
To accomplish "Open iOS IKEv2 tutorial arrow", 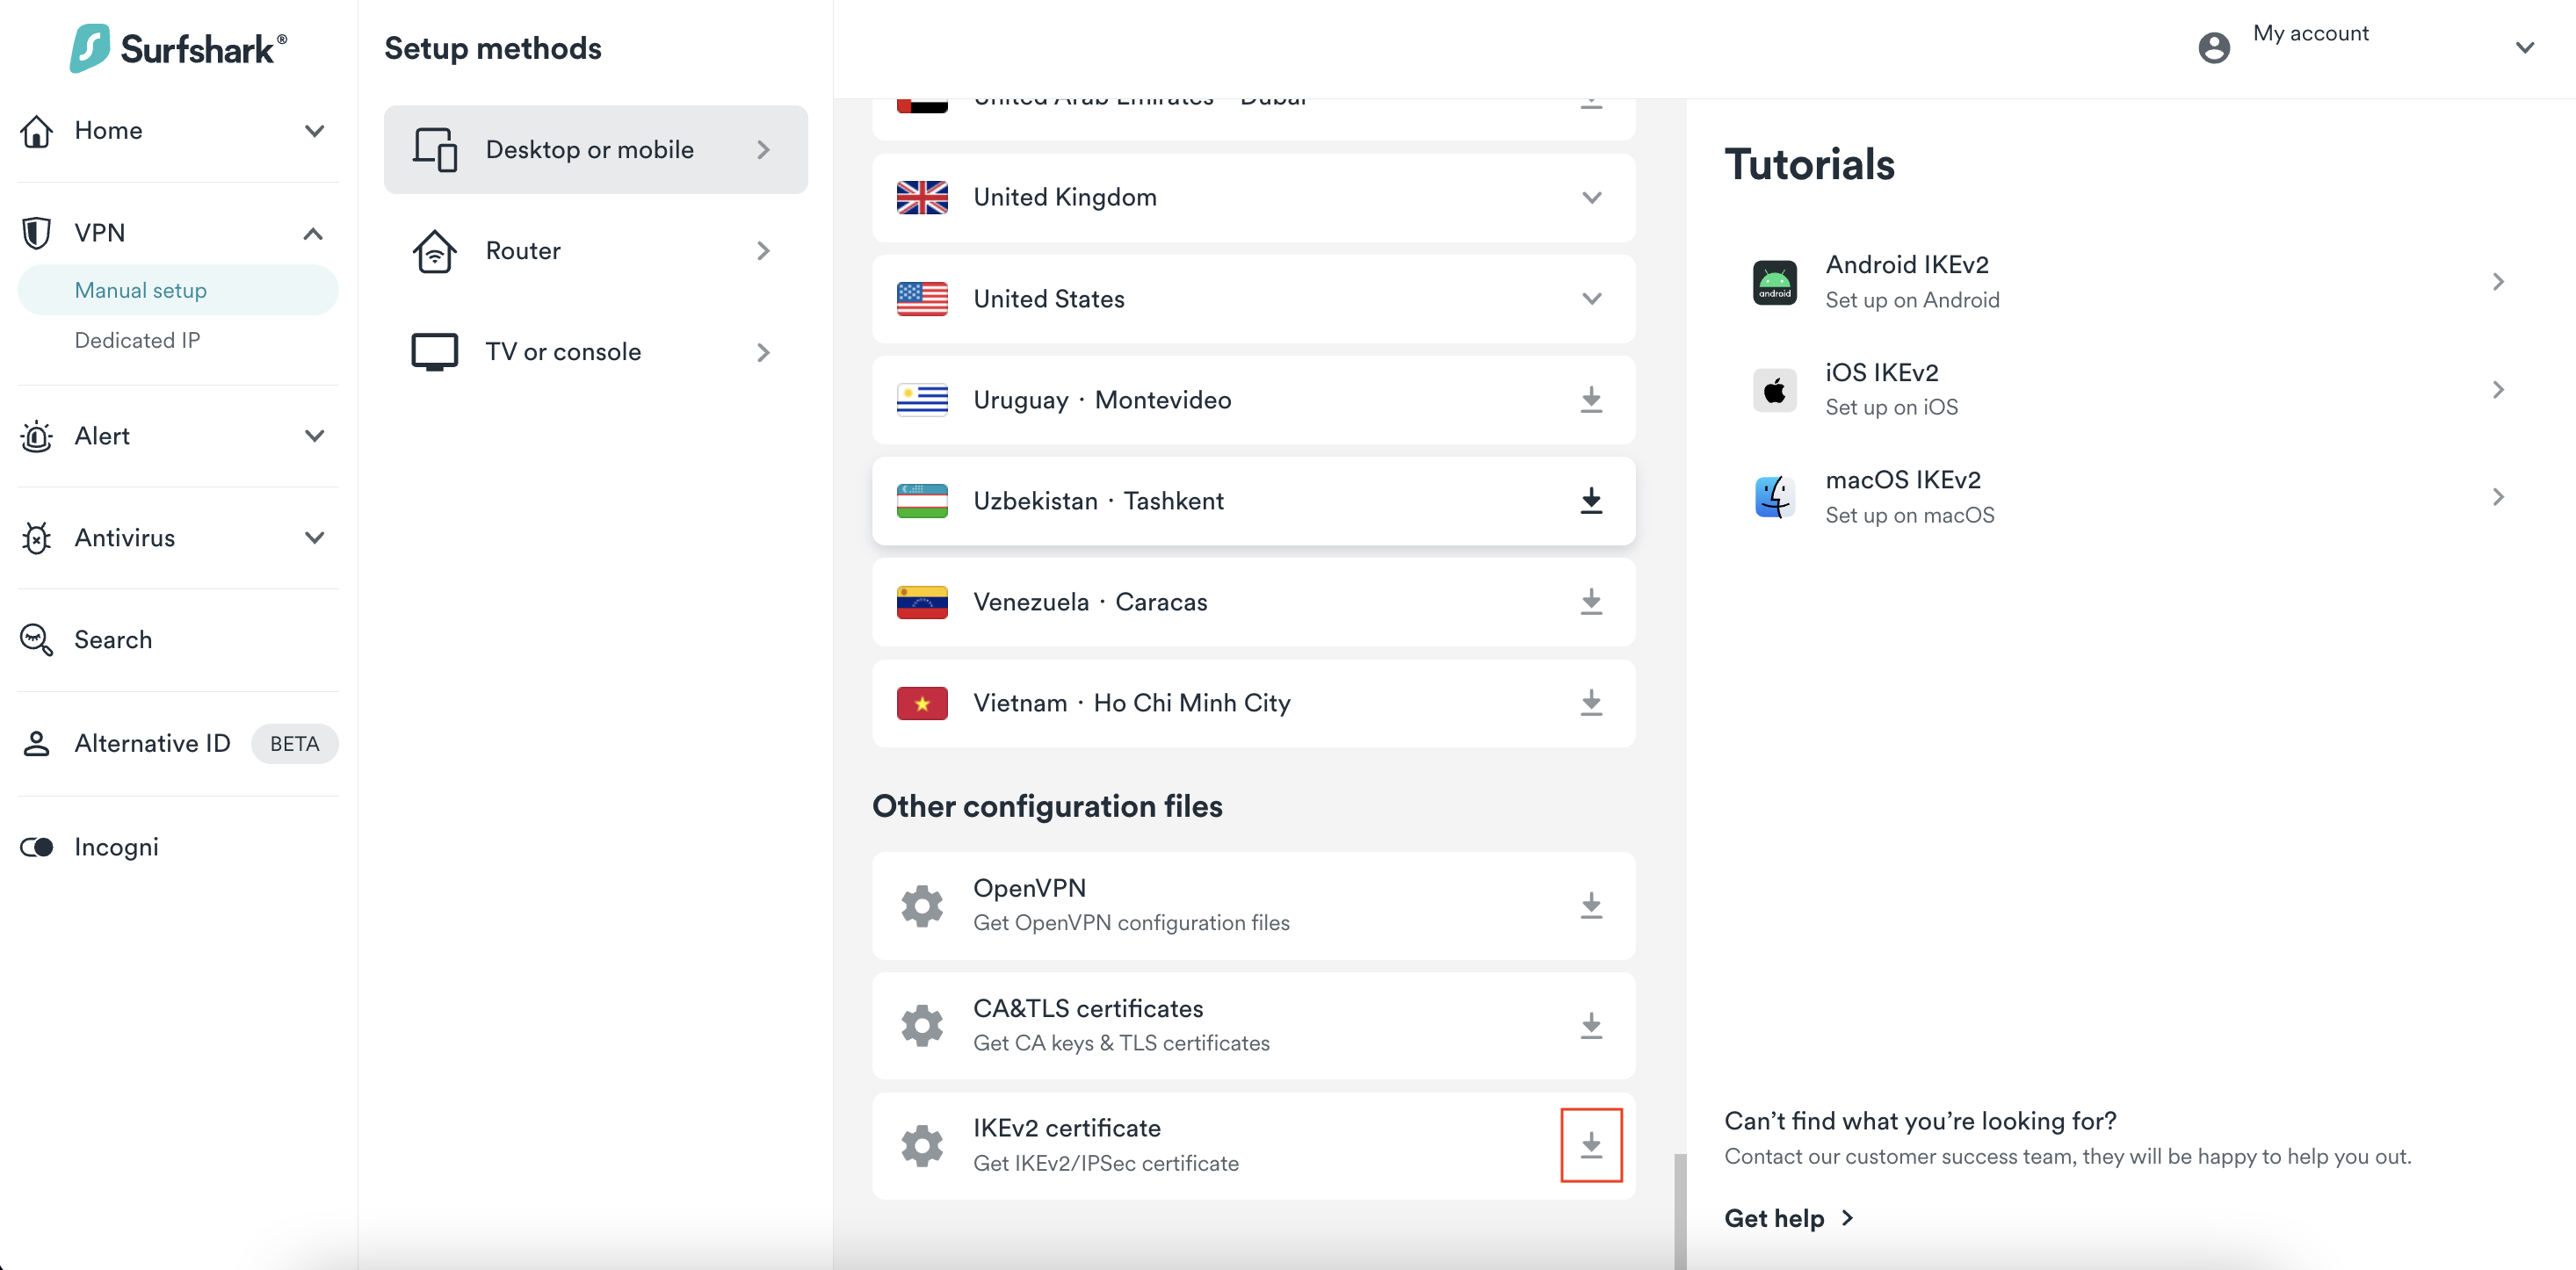I will coord(2498,390).
